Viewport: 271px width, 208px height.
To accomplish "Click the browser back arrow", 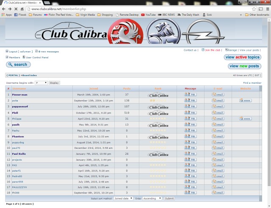I will (x=3, y=8).
